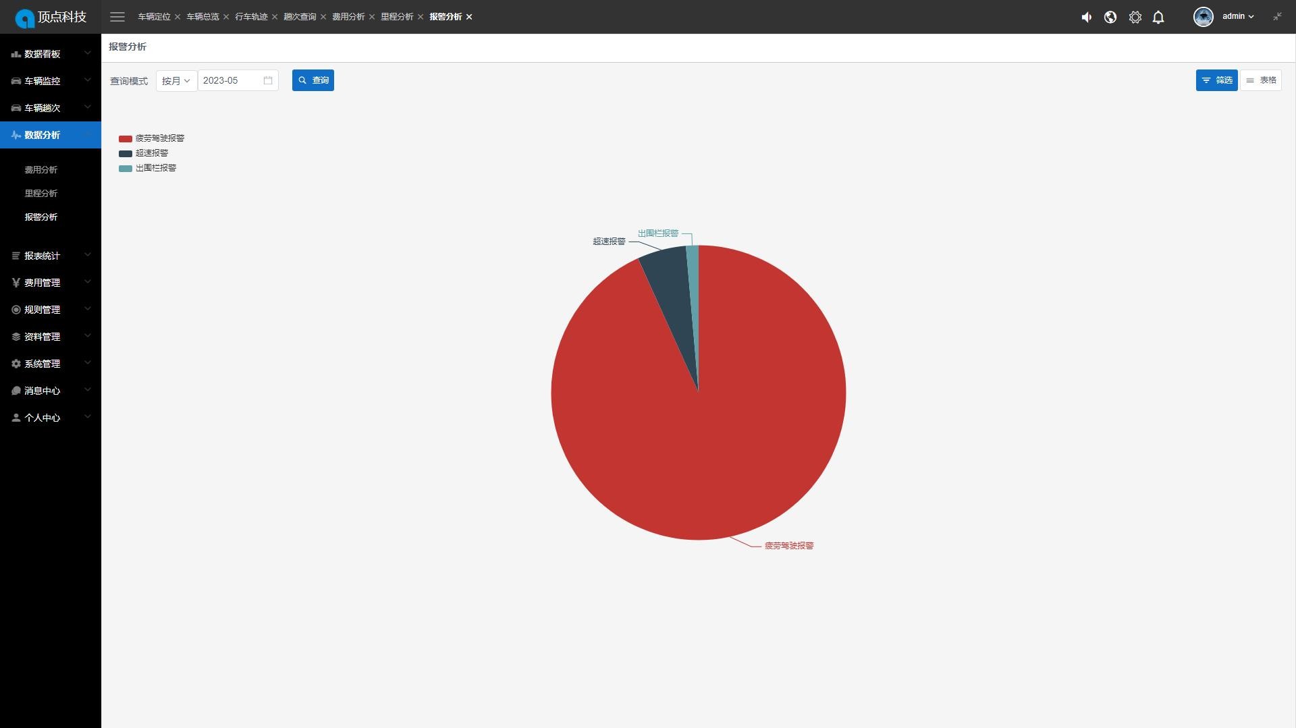Toggle 疲劳驾驶报警 legend item
Screen dimensions: 1296x728
pos(151,138)
